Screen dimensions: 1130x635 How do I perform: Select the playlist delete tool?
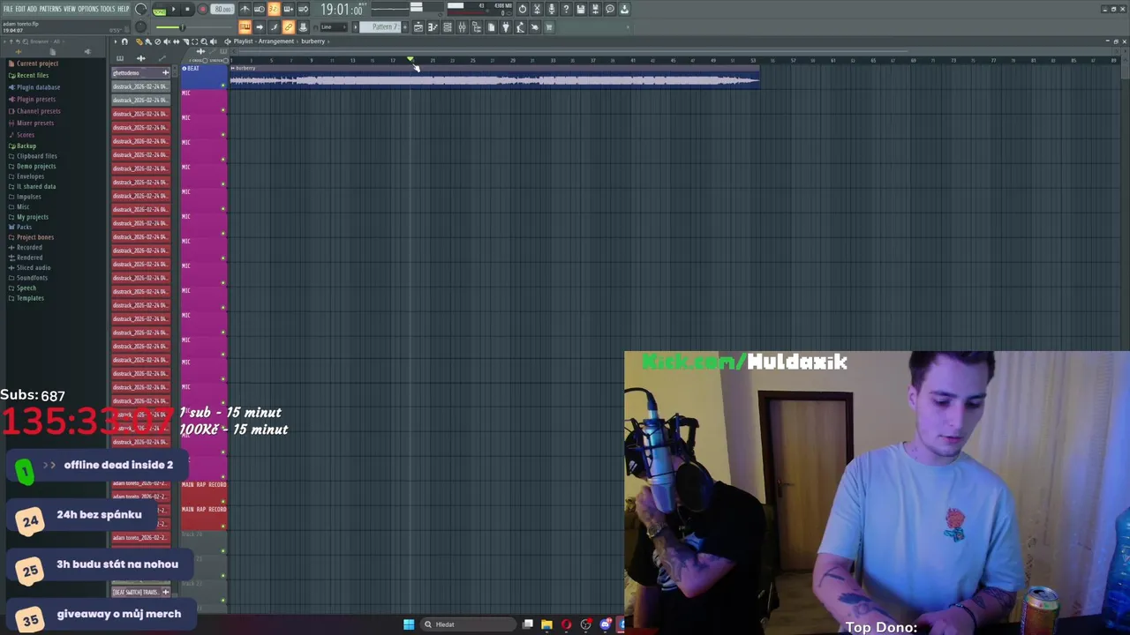[x=157, y=41]
